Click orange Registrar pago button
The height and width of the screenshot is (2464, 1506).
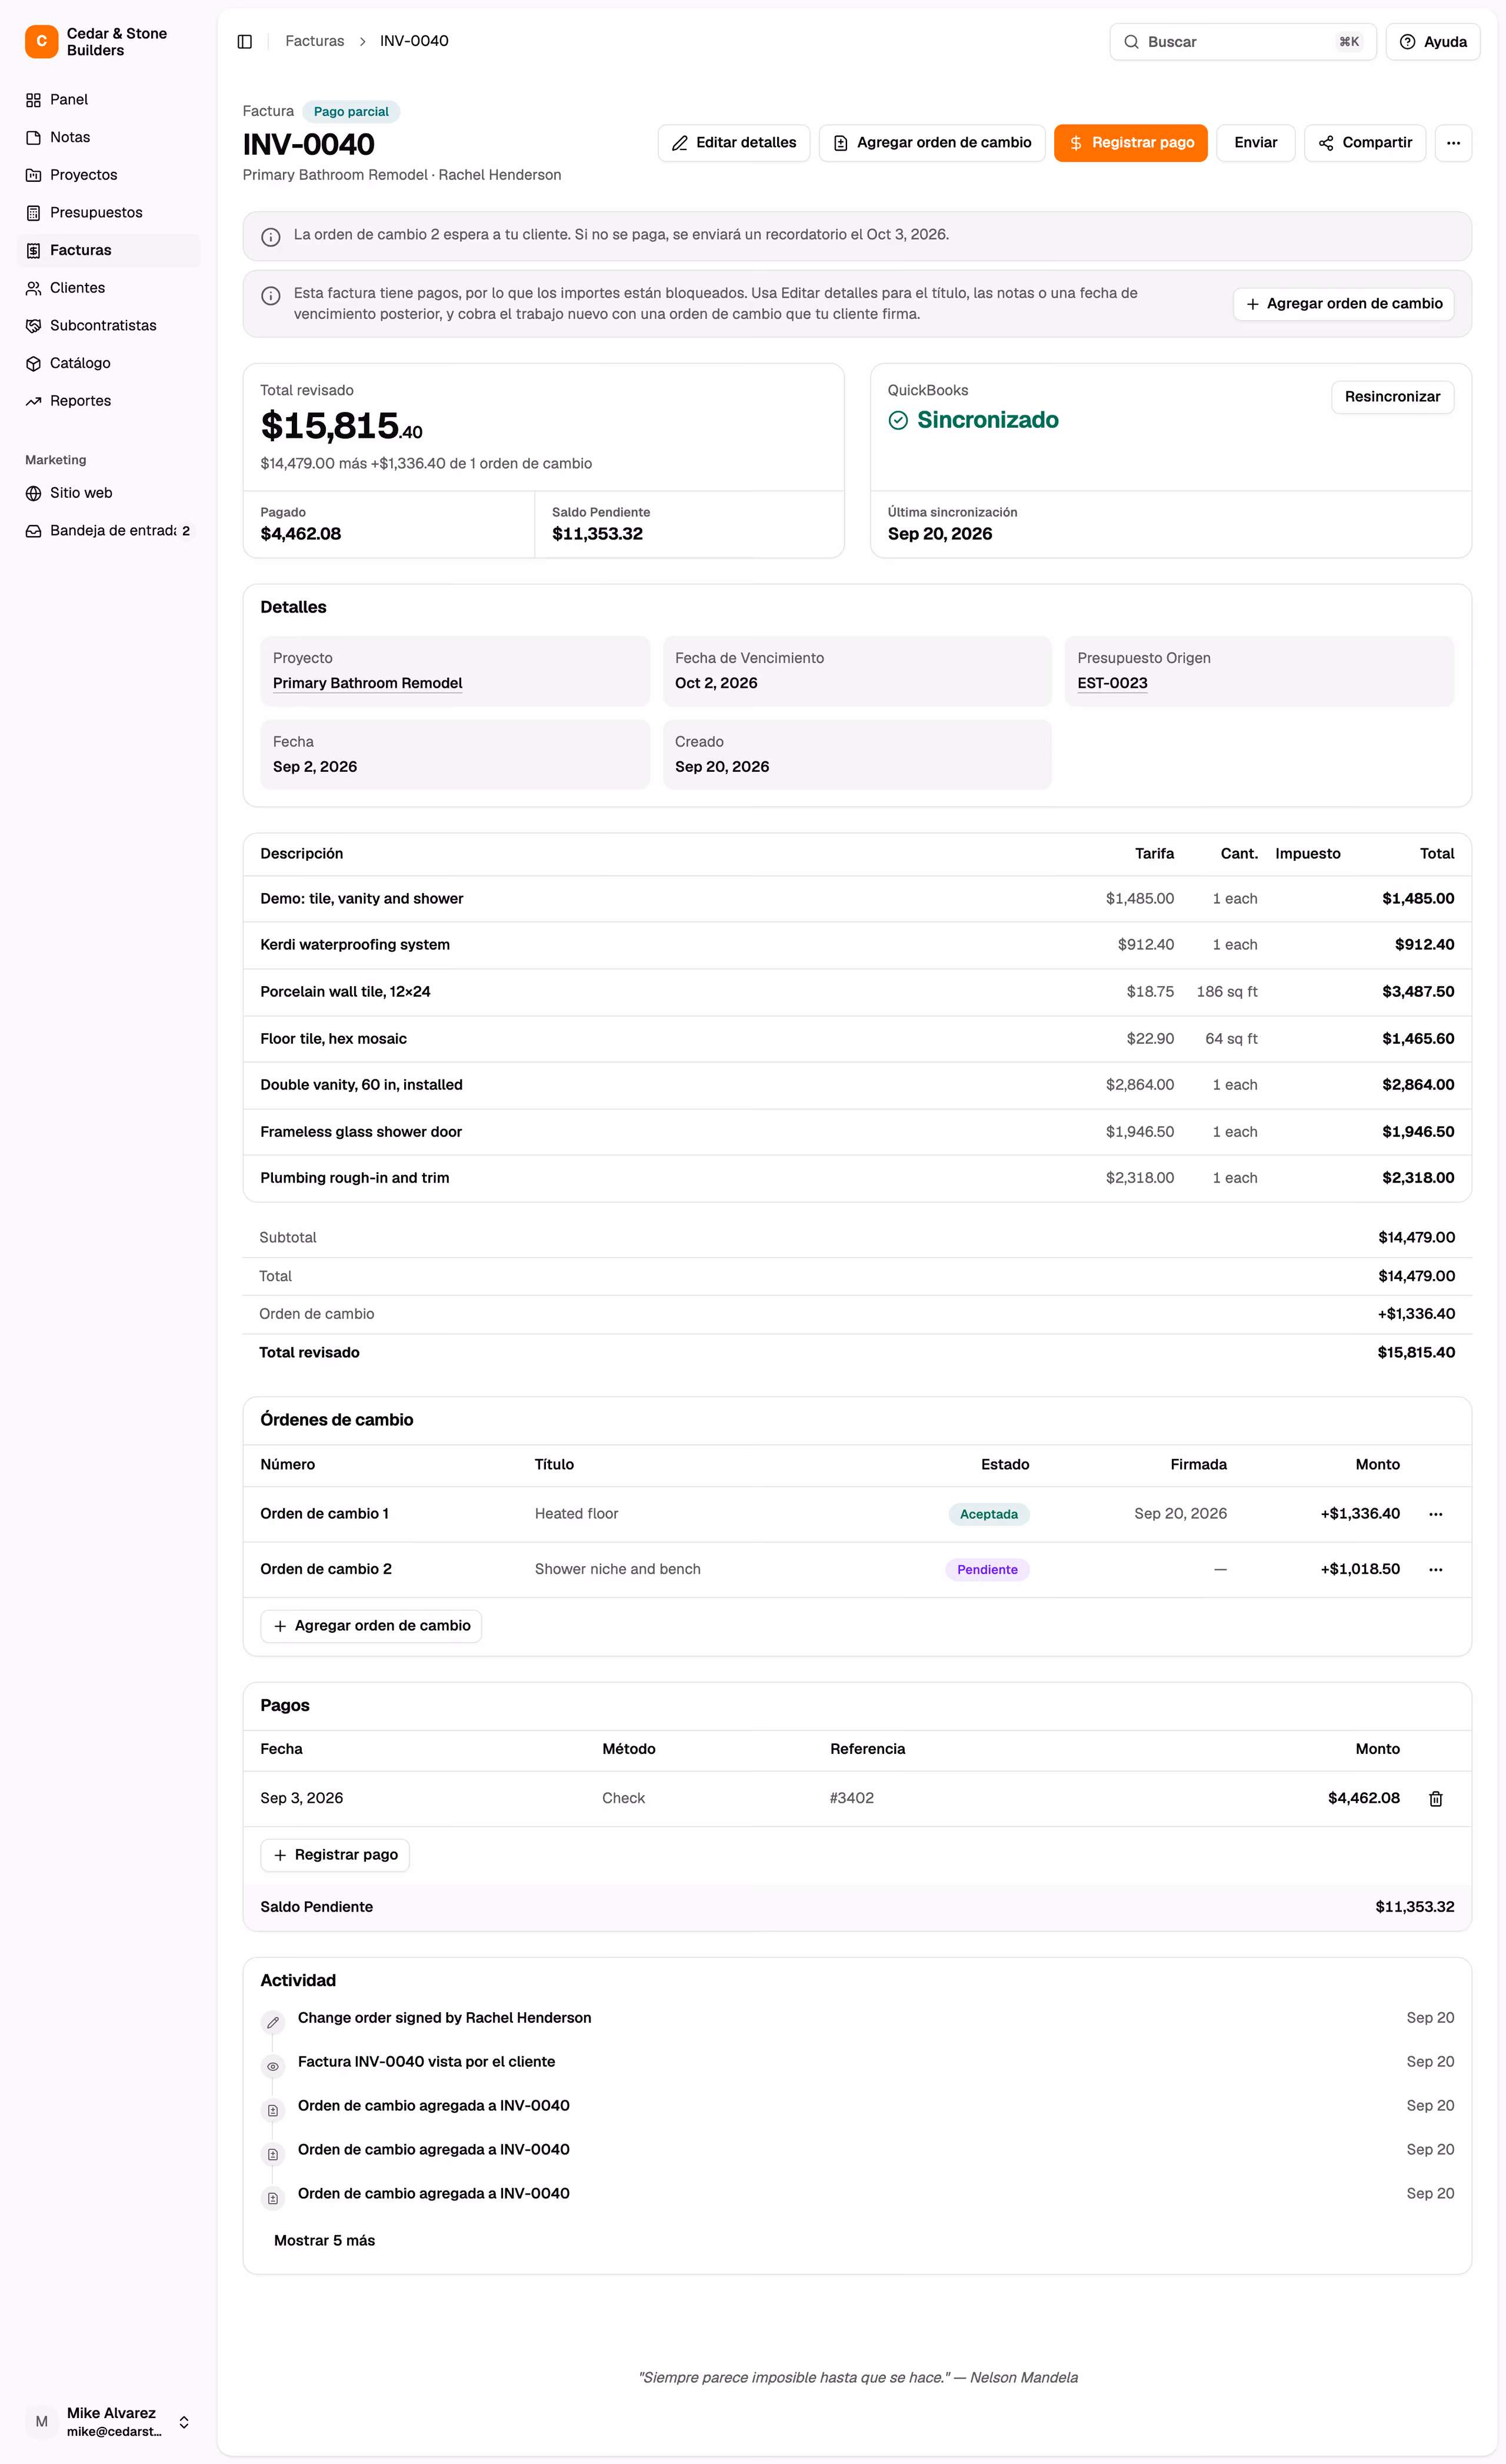[1130, 143]
